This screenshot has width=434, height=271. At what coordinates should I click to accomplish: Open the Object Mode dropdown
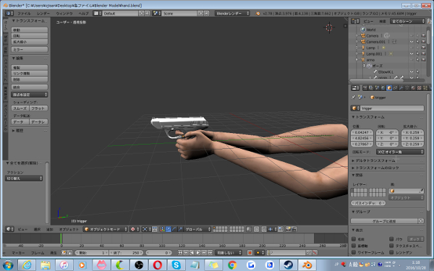click(105, 229)
